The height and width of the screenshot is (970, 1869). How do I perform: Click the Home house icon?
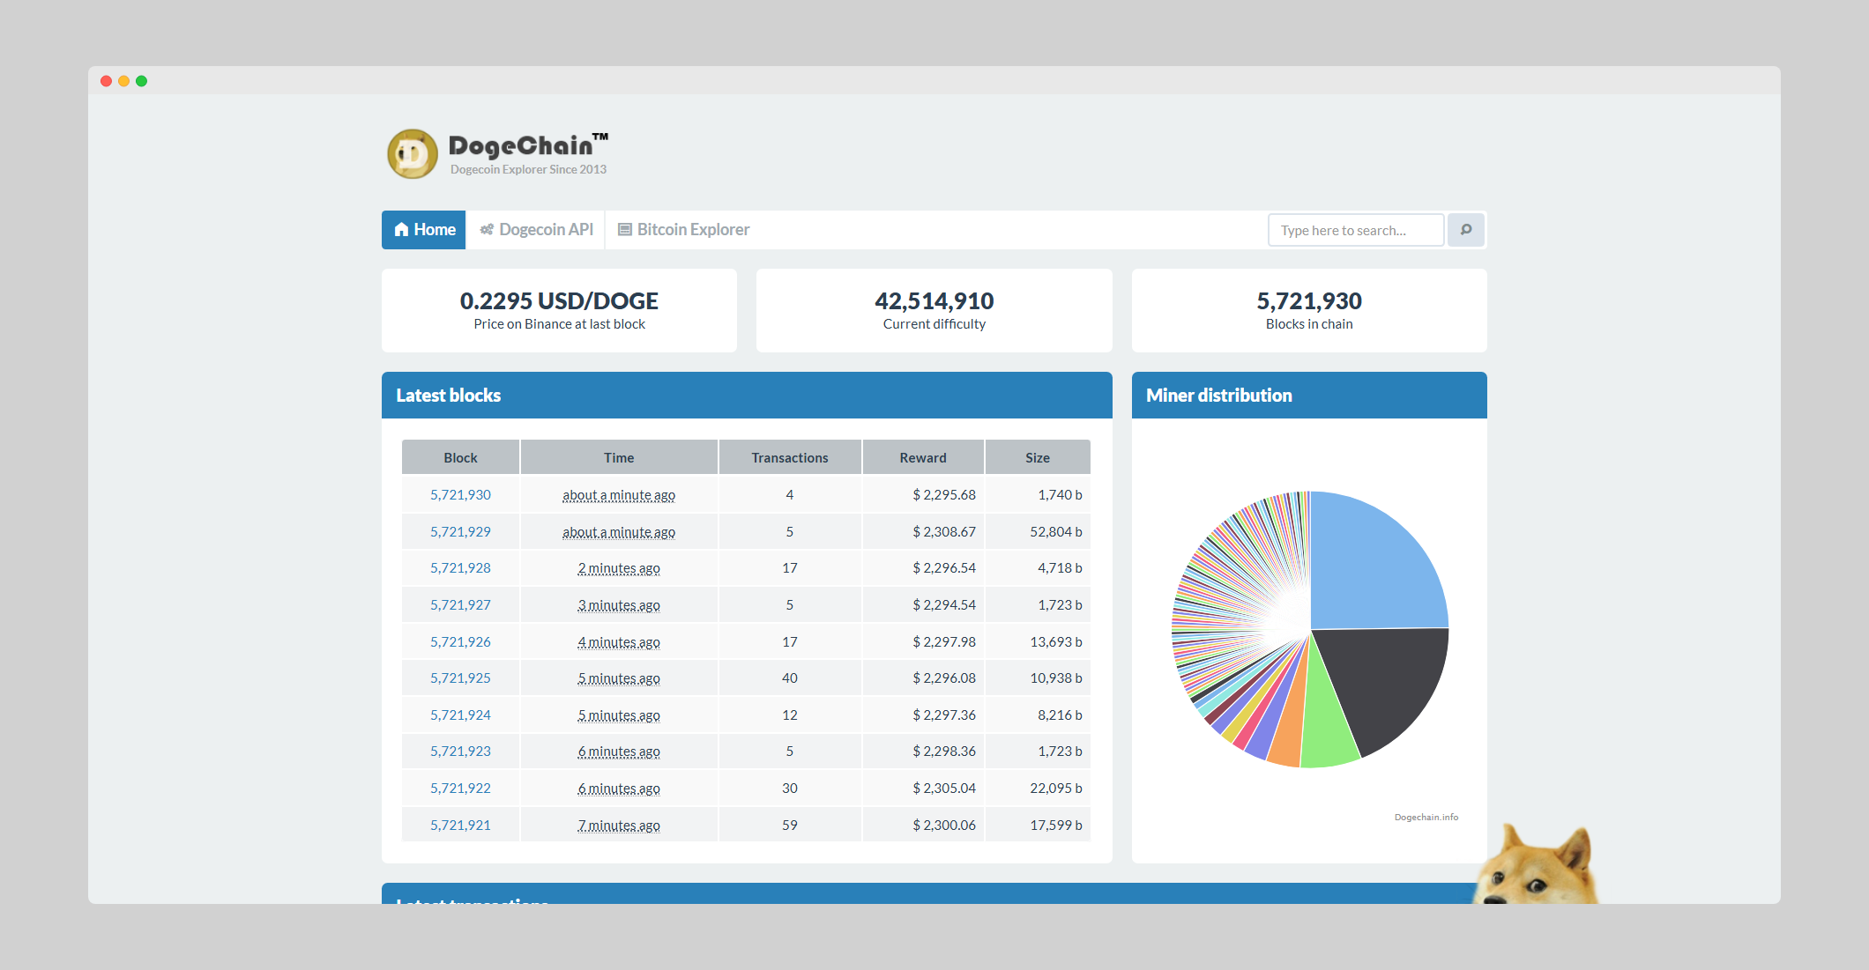(401, 230)
